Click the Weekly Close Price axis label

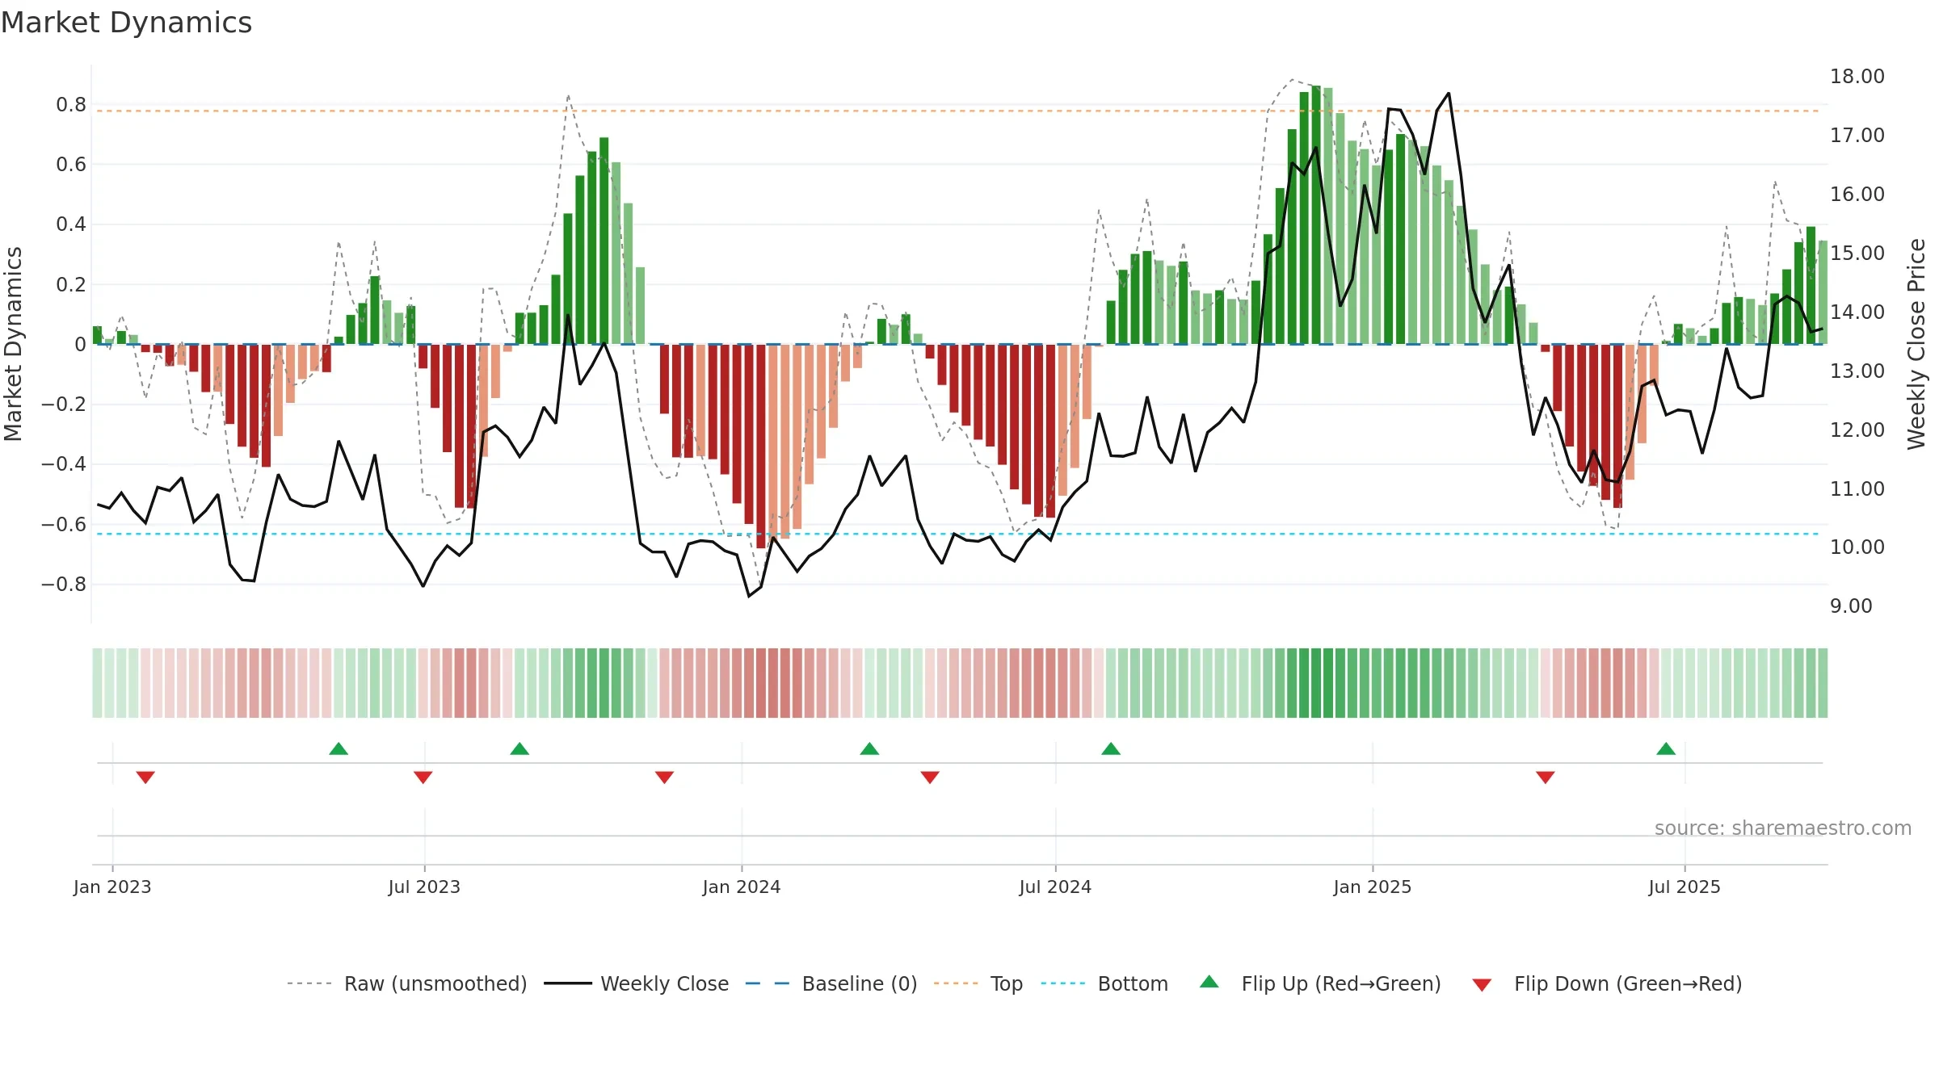[1916, 344]
